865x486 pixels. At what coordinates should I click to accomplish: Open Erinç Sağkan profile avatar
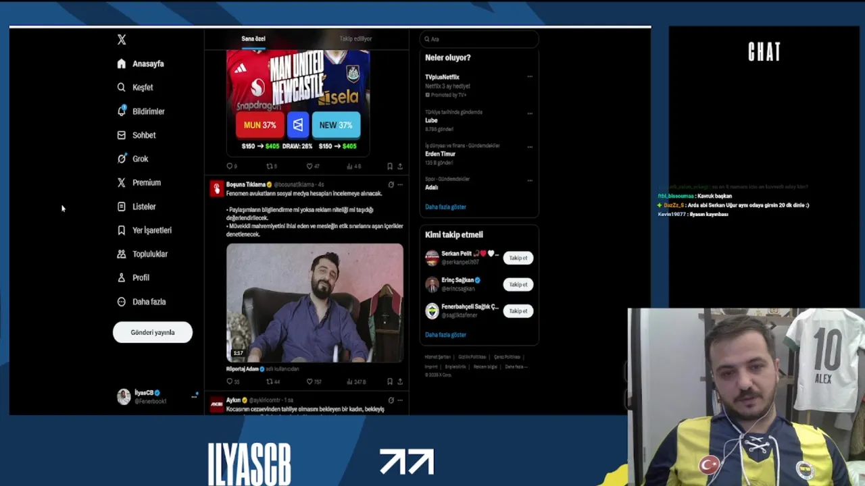point(432,284)
